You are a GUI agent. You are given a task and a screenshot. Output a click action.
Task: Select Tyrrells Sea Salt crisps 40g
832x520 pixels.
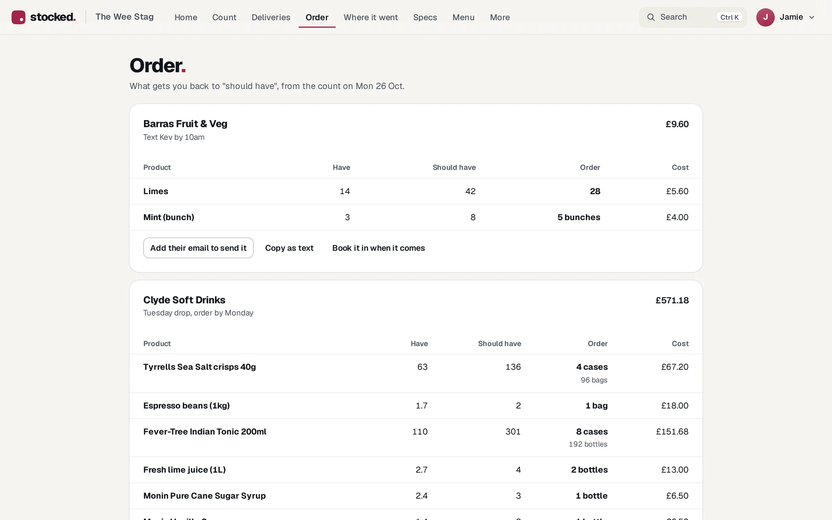[199, 367]
